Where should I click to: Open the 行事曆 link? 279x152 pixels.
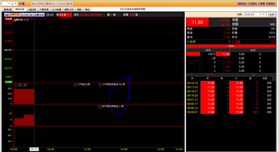[x=262, y=3]
